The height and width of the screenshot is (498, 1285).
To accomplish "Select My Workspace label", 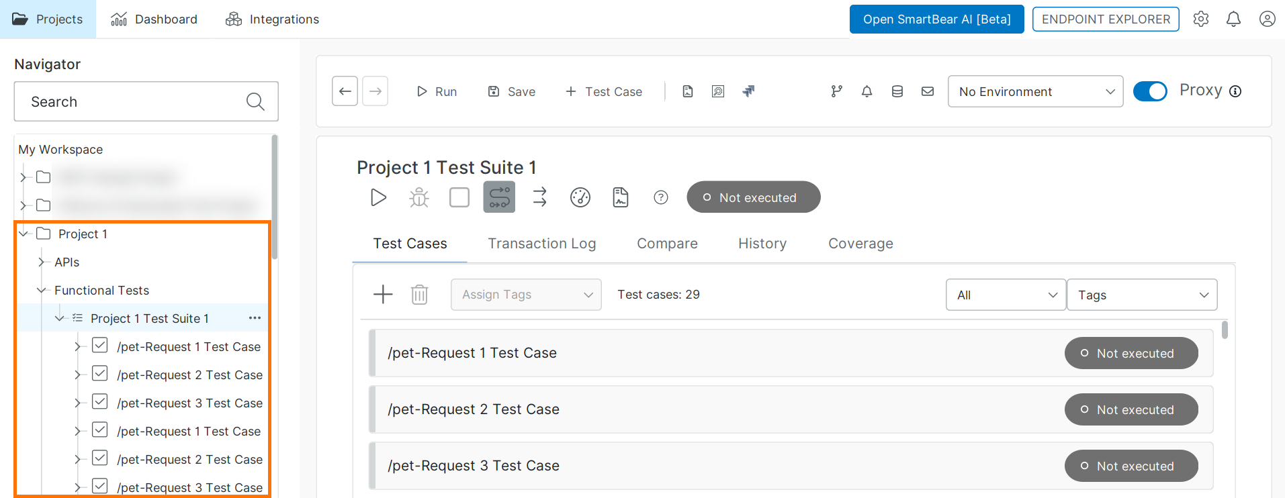I will pos(60,149).
